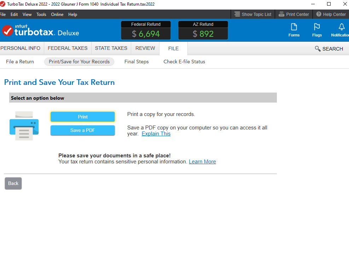Open the Learn More link
The image size is (349, 267).
202,162
